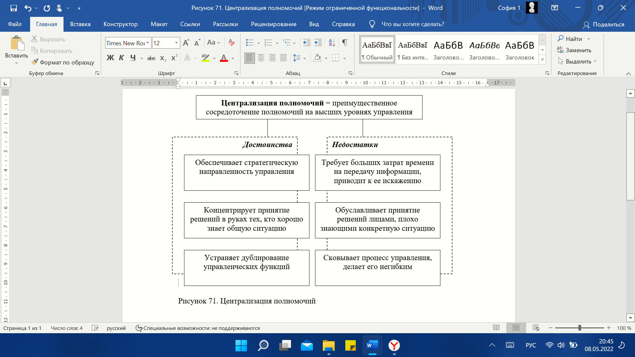Open the Mail app on the taskbar
This screenshot has height=357, width=635.
point(307,345)
